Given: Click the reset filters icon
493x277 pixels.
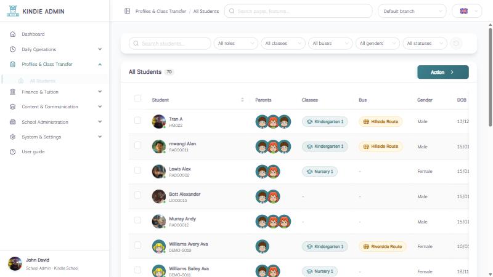Looking at the screenshot, I should [x=456, y=43].
